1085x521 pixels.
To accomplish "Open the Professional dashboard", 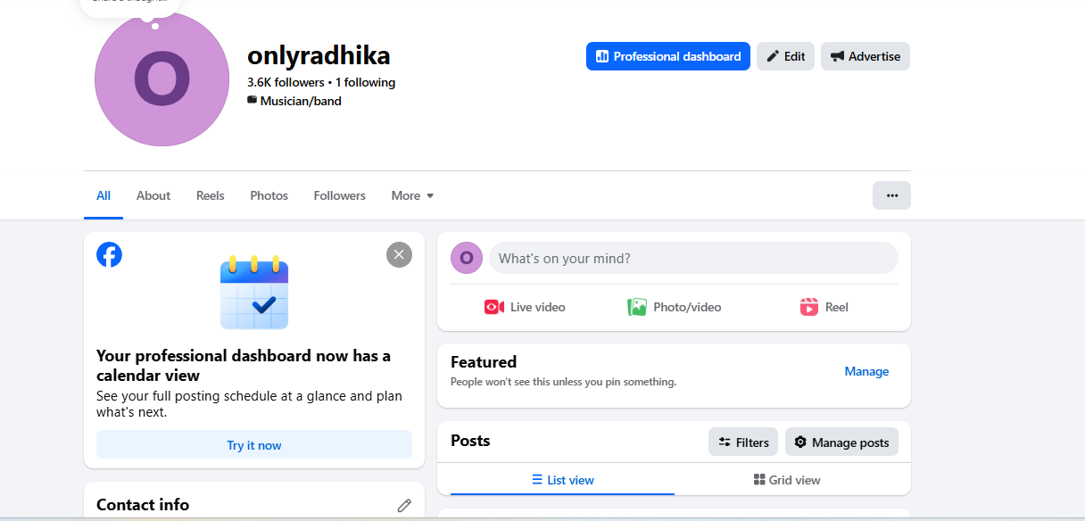I will (667, 56).
